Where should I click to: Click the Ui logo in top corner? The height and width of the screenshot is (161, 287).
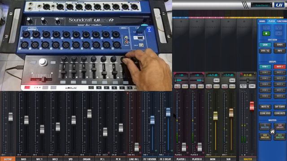point(279,5)
